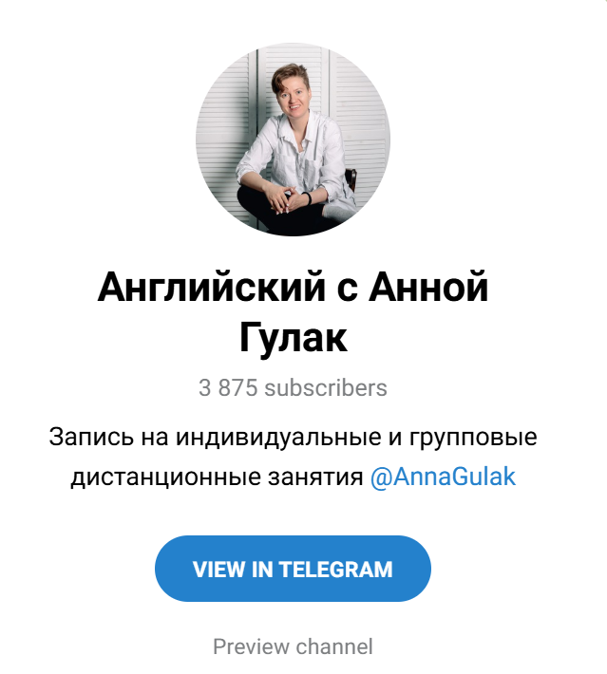The image size is (607, 674).
Task: Click the word VIEW on the blue button
Action: (219, 570)
